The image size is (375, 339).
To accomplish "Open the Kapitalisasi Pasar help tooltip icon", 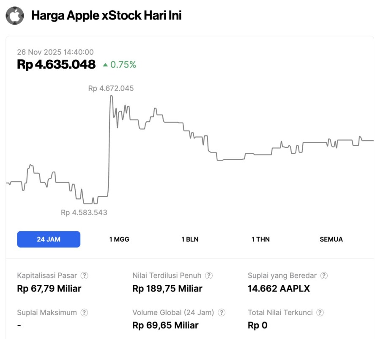I will pyautogui.click(x=85, y=275).
